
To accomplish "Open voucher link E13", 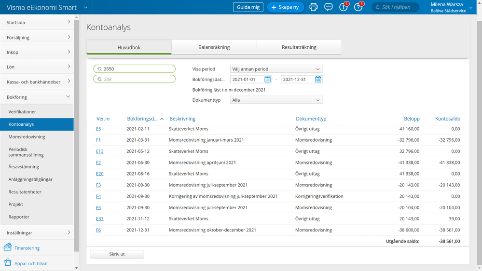I will click(x=99, y=151).
